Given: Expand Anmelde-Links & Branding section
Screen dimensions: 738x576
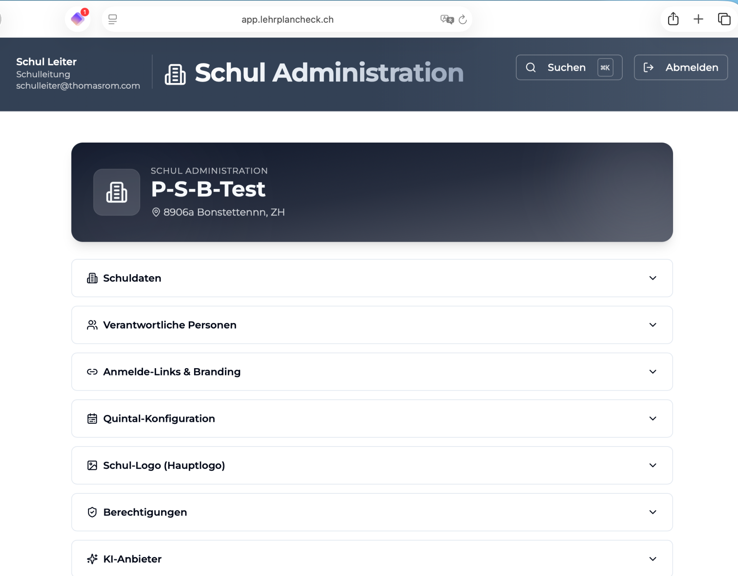Looking at the screenshot, I should coord(372,372).
